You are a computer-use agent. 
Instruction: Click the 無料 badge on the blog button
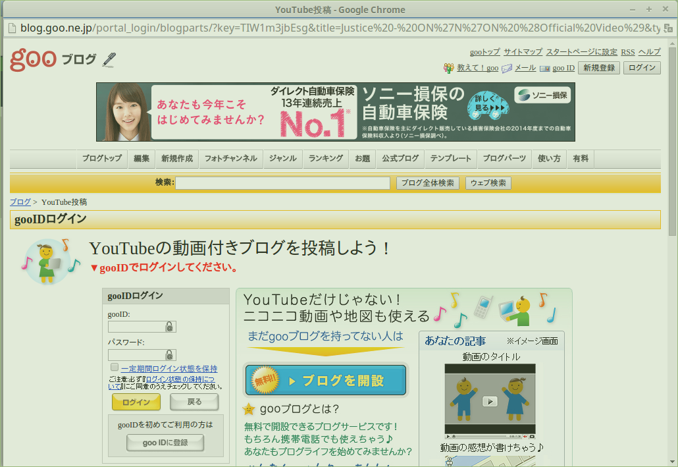click(x=265, y=380)
